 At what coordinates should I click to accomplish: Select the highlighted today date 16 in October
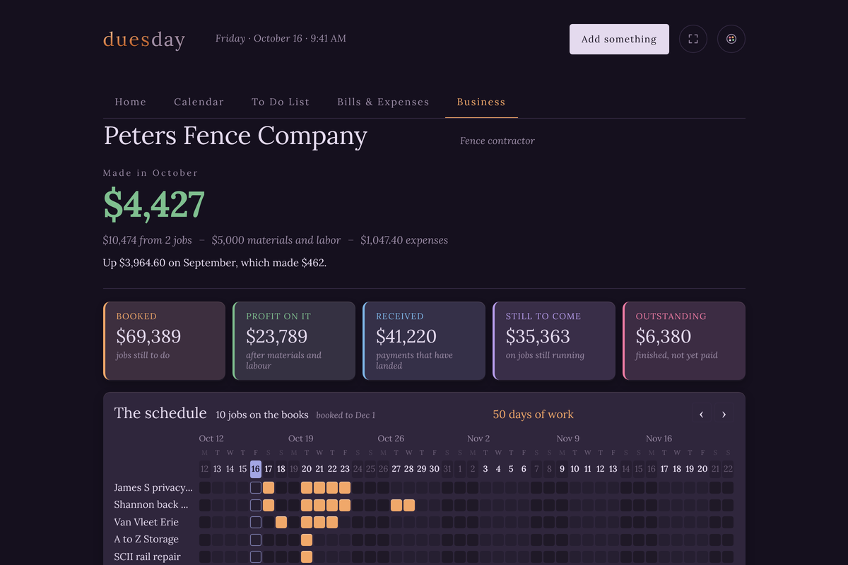pos(256,469)
